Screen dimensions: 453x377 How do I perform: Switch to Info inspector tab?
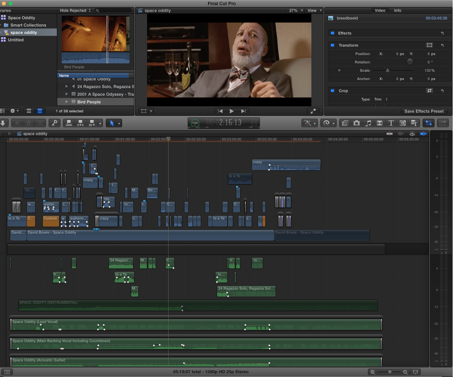pyautogui.click(x=398, y=11)
